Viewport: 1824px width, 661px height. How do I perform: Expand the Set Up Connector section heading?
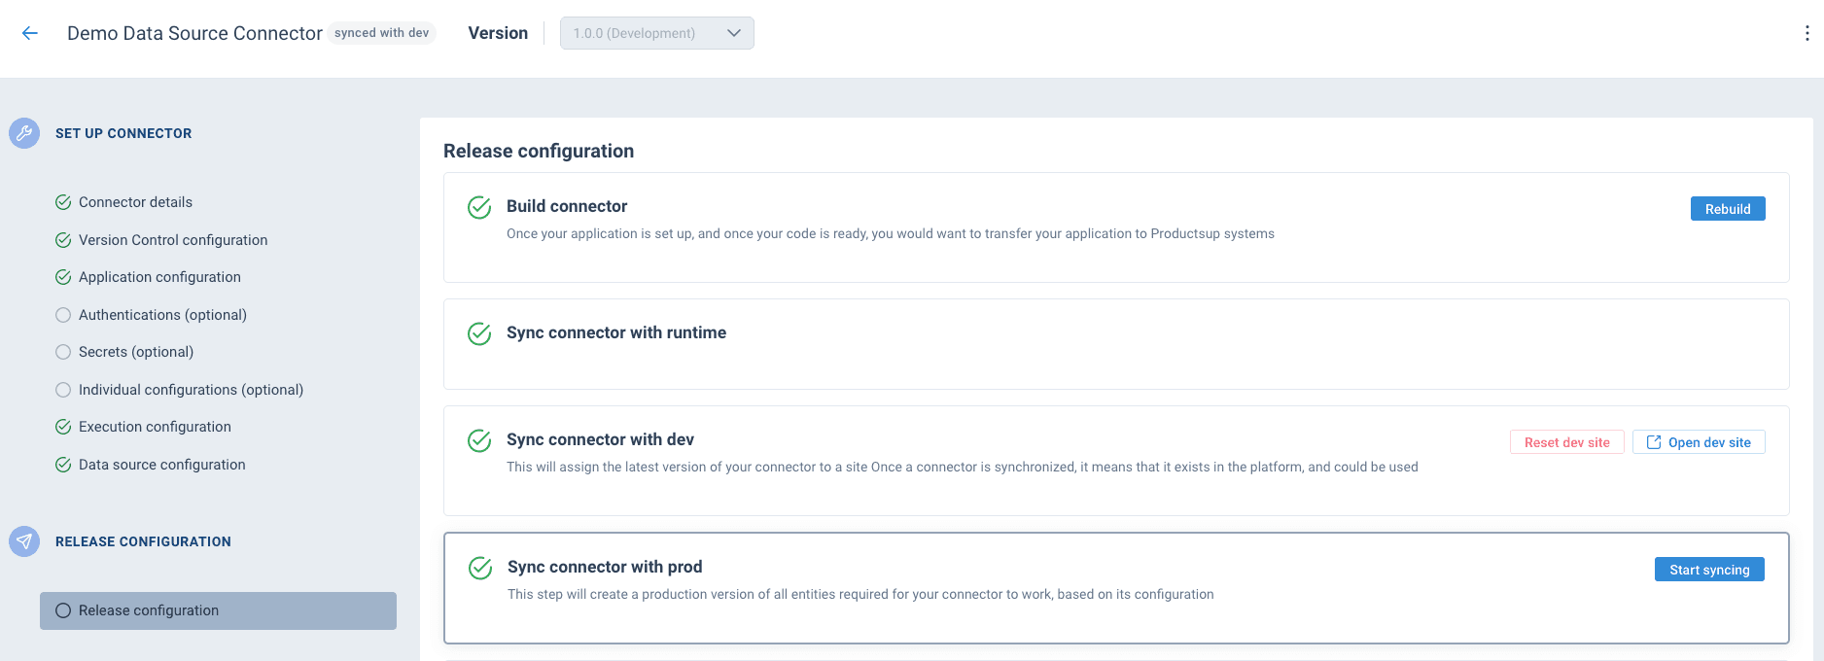point(123,133)
